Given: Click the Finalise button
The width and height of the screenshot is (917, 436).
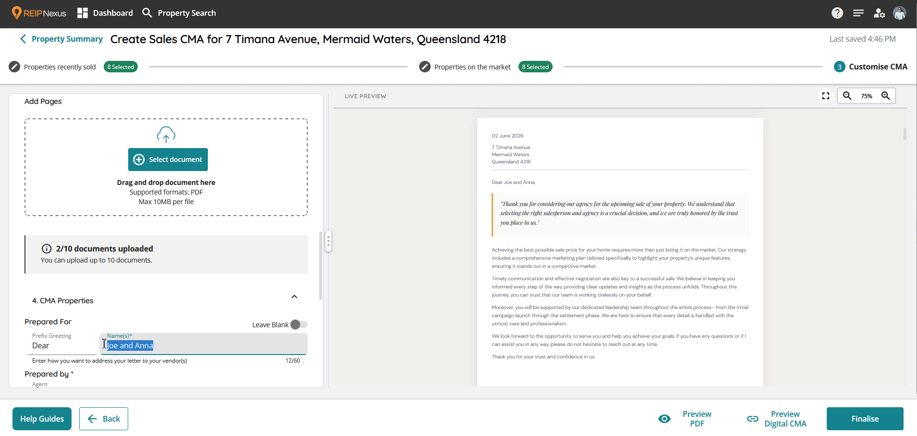Looking at the screenshot, I should [865, 419].
